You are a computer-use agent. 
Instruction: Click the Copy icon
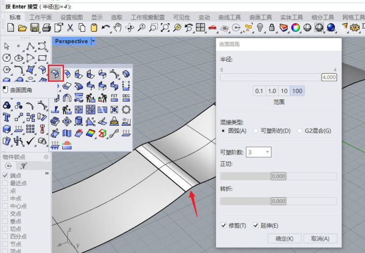(82, 28)
